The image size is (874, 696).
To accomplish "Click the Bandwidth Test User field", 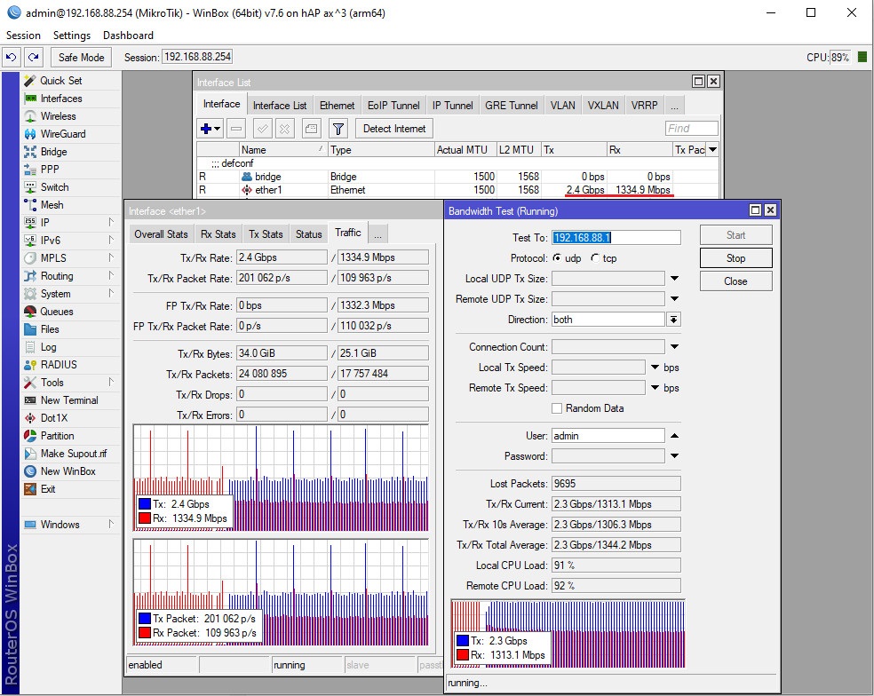I will [608, 436].
